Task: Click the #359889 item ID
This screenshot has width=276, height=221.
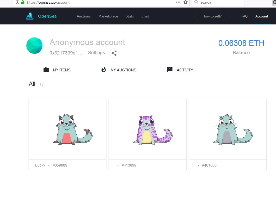Action: pyautogui.click(x=60, y=165)
